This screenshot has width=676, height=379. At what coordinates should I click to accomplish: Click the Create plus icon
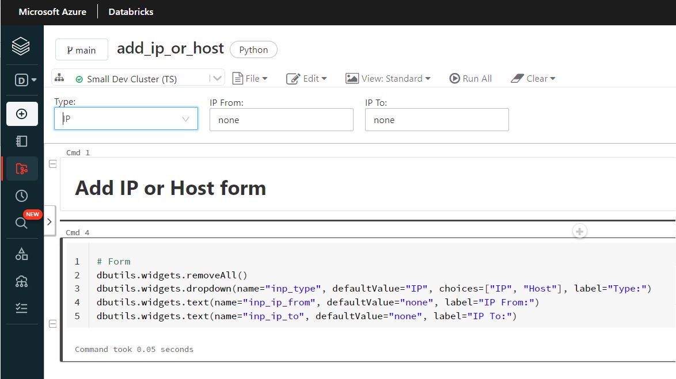tap(22, 114)
